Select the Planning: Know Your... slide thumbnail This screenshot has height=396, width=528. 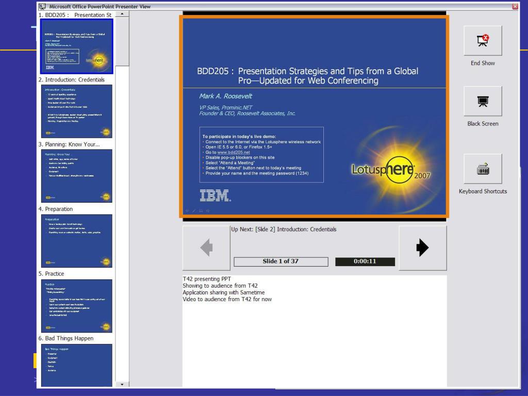[x=76, y=176]
